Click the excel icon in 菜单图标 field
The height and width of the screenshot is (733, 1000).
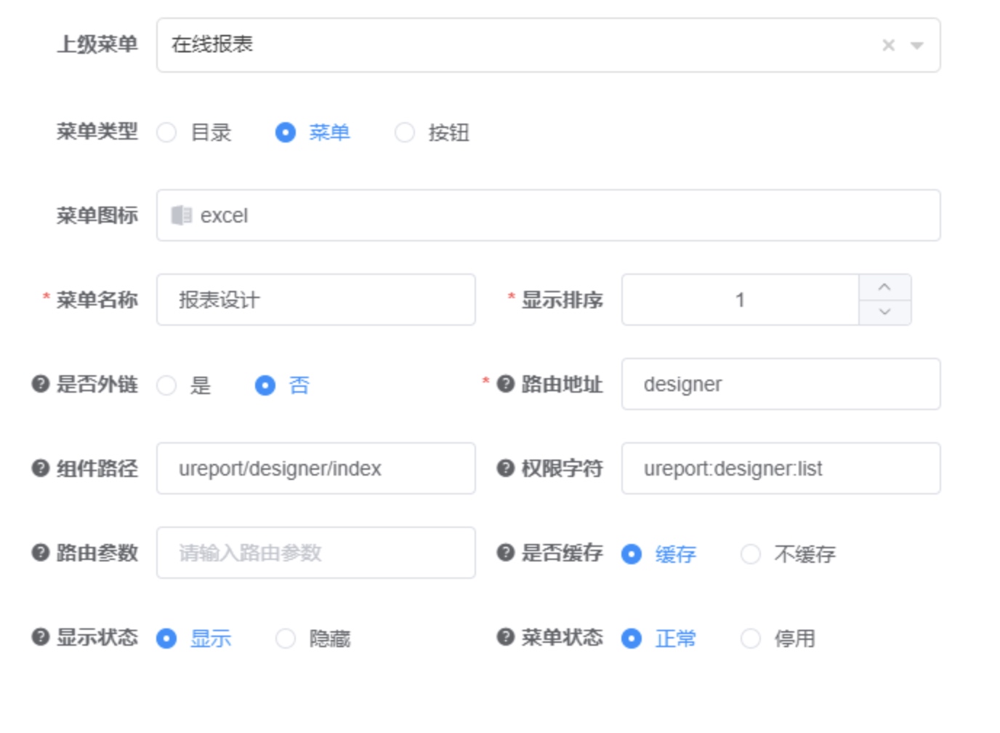181,215
